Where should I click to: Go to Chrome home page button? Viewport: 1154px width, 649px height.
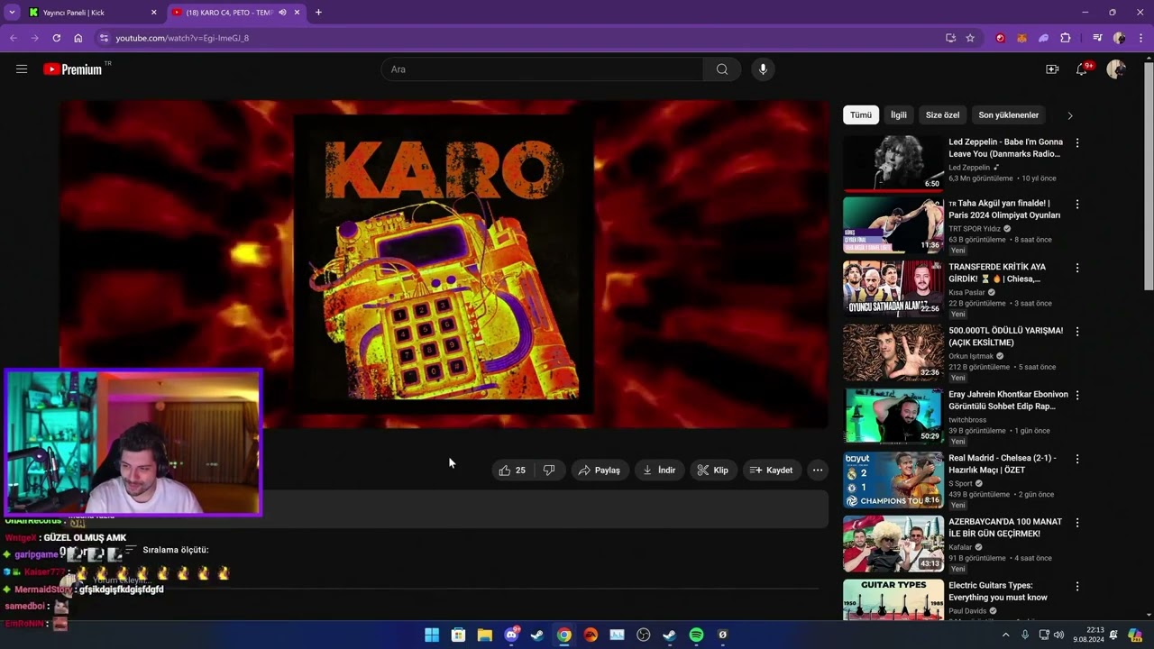[78, 38]
